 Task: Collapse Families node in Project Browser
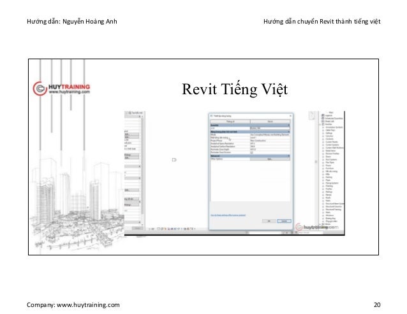pos(320,124)
